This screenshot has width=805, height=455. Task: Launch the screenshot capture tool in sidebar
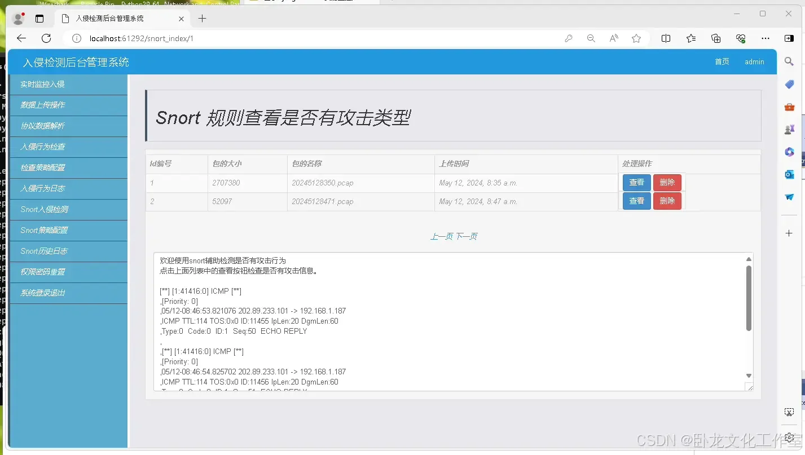pos(789,412)
